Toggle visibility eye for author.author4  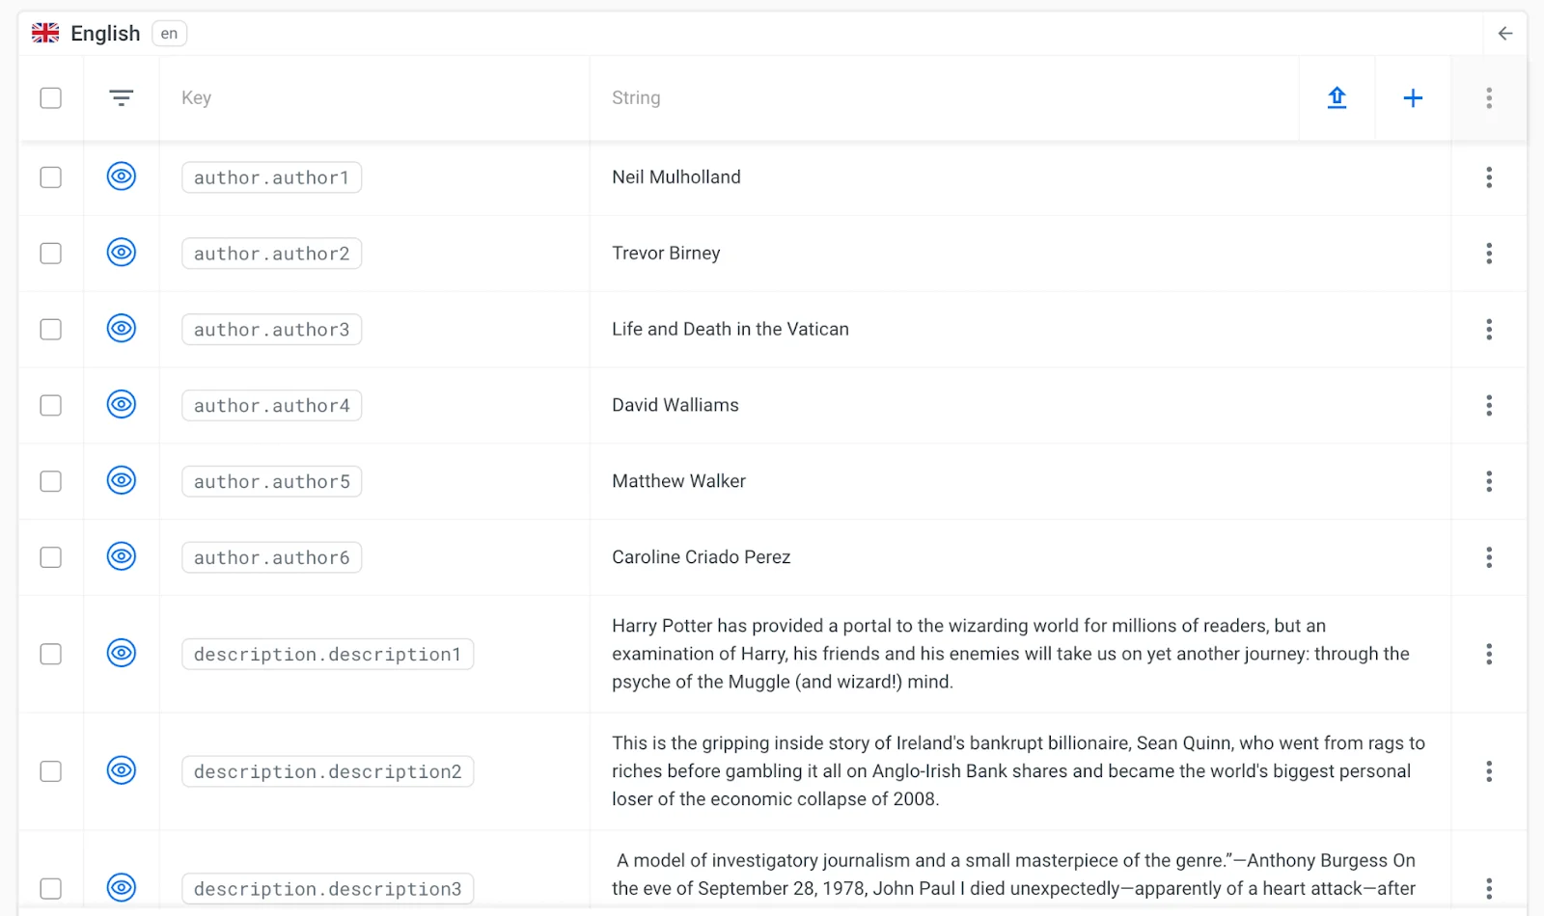(121, 404)
